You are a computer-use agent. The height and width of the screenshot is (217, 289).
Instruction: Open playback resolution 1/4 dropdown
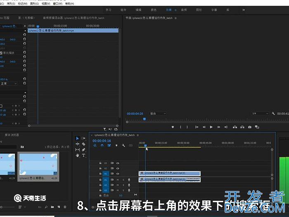point(260,114)
